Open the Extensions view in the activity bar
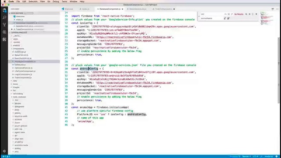Screen dimensions: 281x158 4,39
